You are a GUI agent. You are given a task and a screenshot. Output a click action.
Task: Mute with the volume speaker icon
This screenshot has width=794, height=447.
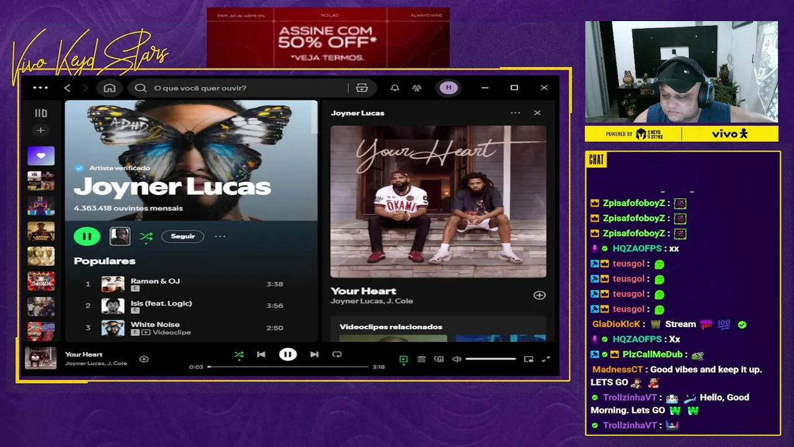click(x=457, y=359)
